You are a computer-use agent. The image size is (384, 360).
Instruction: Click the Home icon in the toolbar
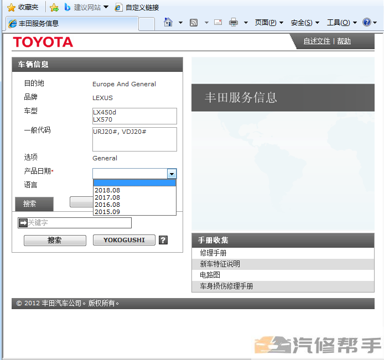coord(168,23)
